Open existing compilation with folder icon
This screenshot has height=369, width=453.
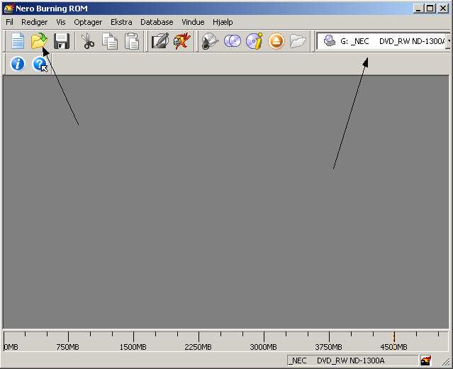coord(39,41)
